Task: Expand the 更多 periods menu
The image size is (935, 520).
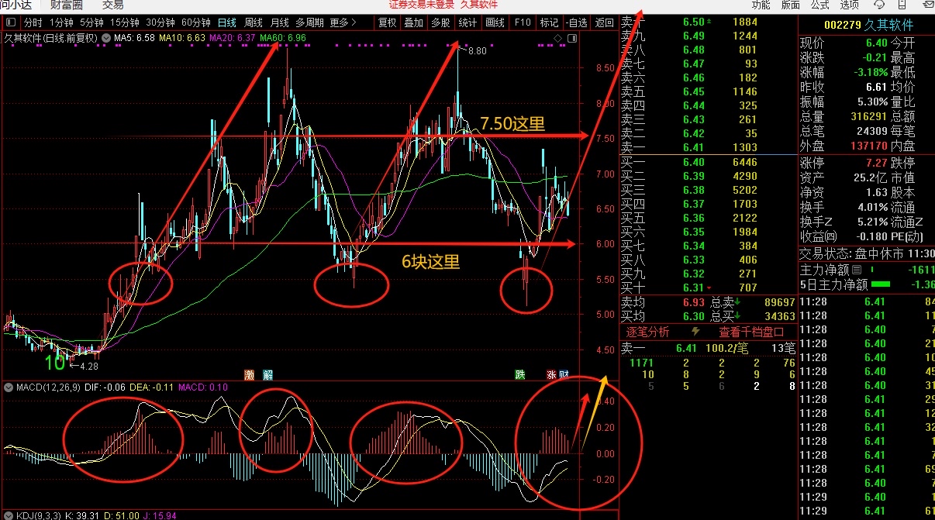Action: [x=343, y=22]
